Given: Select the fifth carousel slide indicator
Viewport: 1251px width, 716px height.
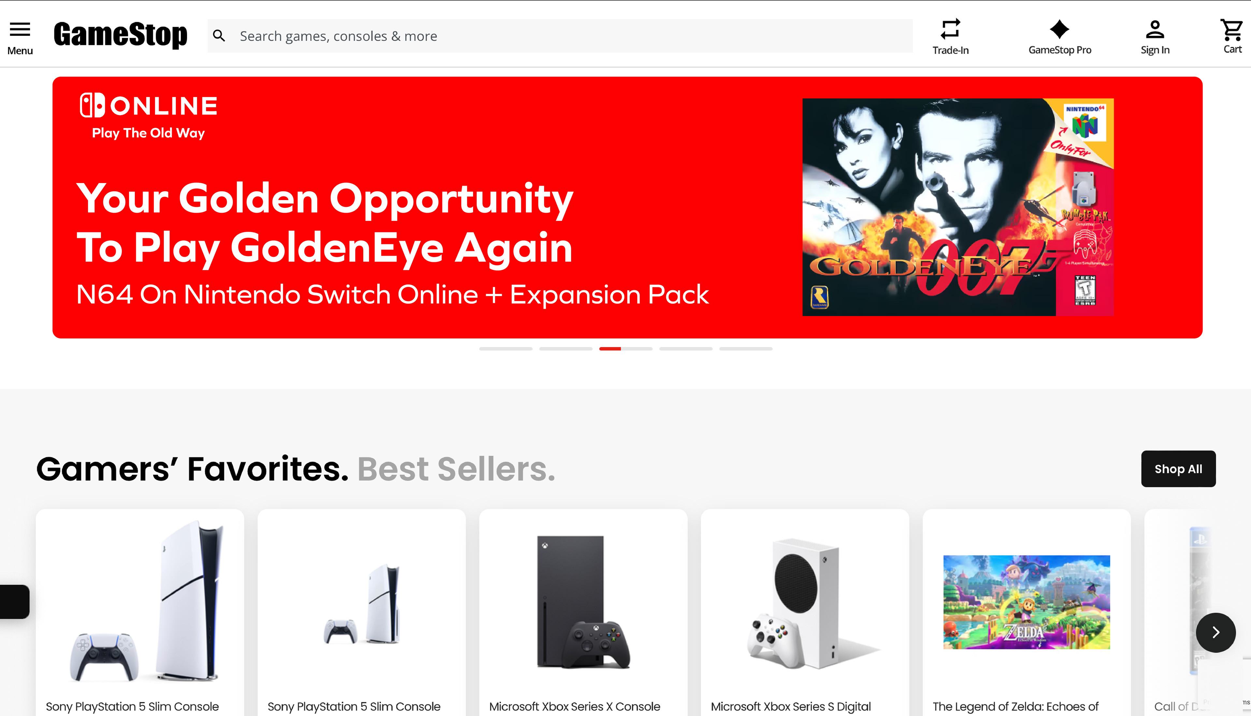Looking at the screenshot, I should click(x=745, y=349).
